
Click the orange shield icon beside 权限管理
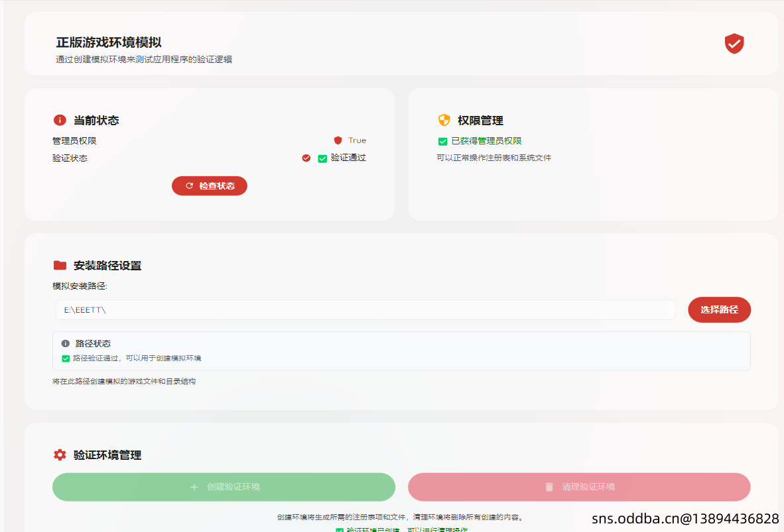[444, 120]
